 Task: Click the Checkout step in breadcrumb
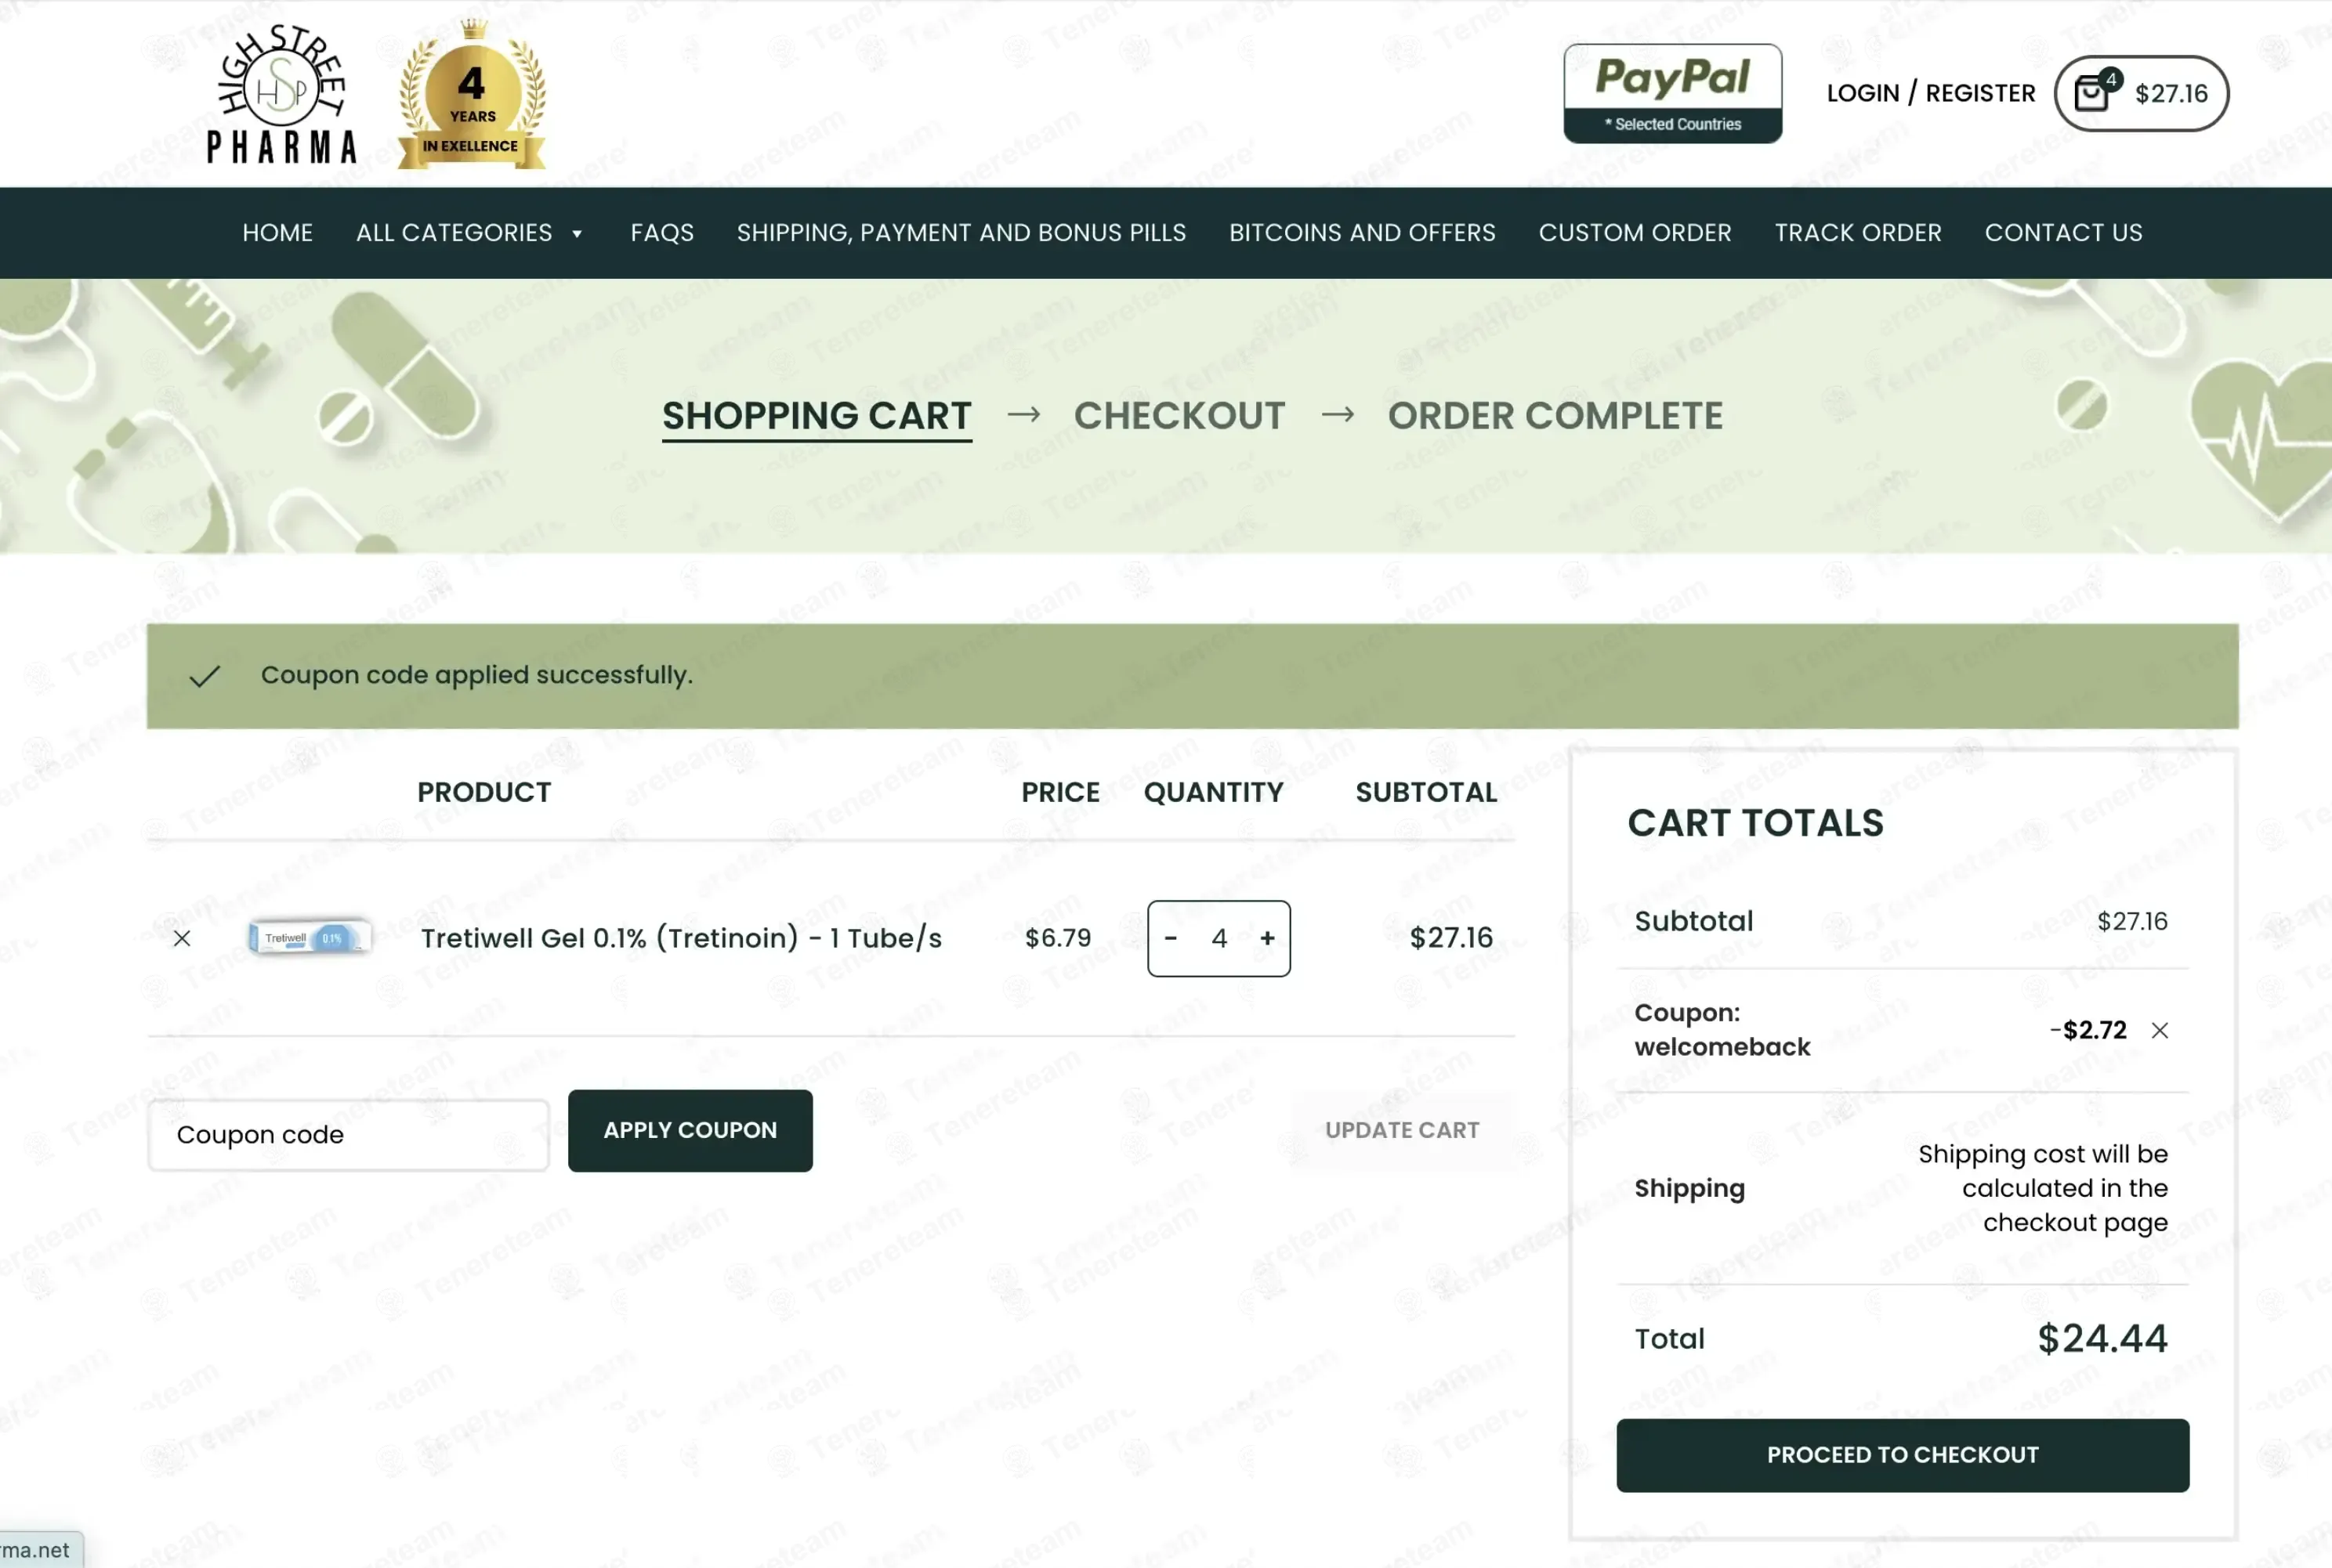point(1179,416)
